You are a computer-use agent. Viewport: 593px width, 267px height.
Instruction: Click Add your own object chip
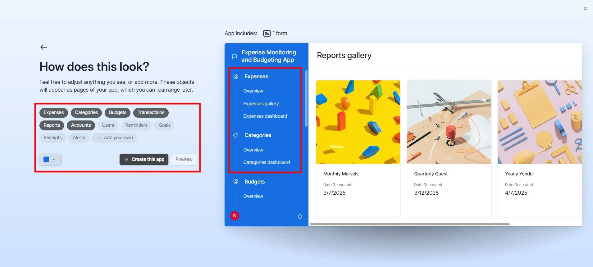pos(115,138)
